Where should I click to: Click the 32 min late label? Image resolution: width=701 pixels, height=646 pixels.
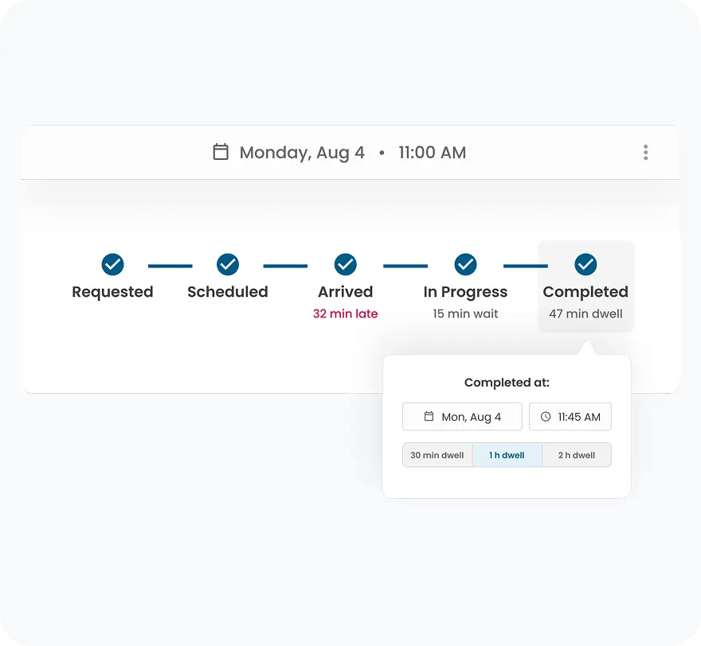(x=346, y=313)
